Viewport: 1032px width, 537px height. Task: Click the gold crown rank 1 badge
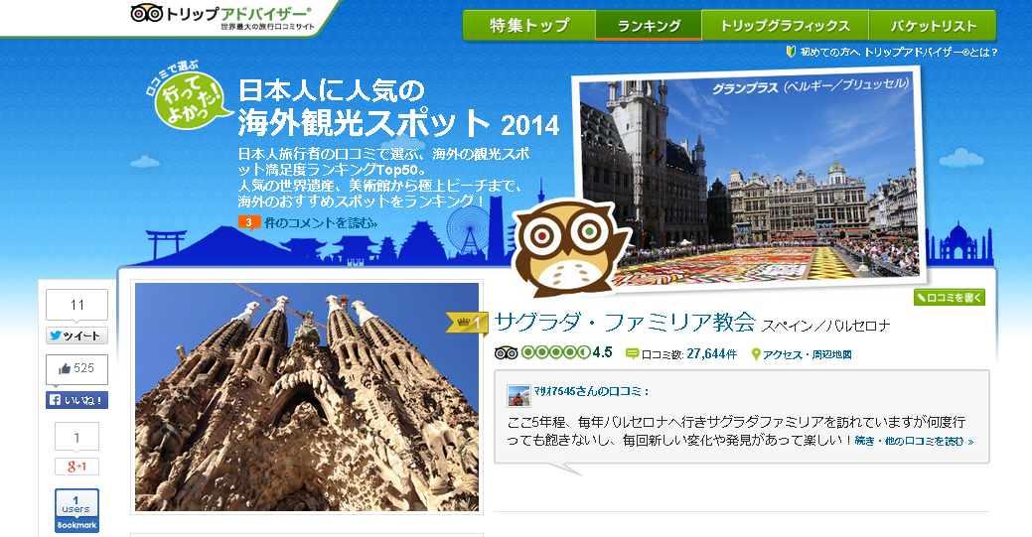(x=466, y=322)
